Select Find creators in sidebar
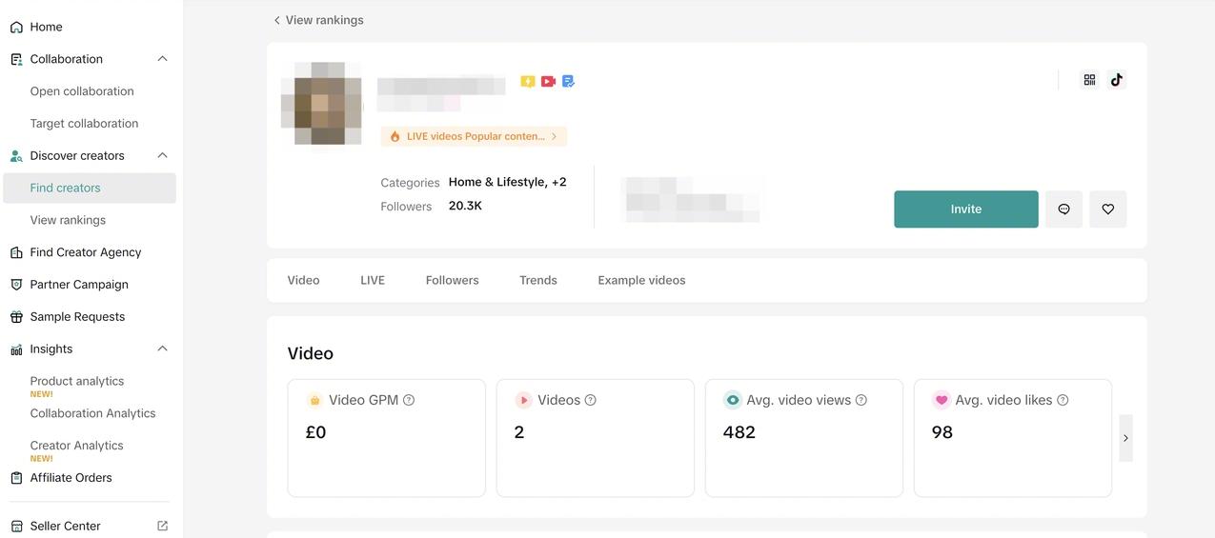Viewport: 1215px width, 538px height. 90,188
